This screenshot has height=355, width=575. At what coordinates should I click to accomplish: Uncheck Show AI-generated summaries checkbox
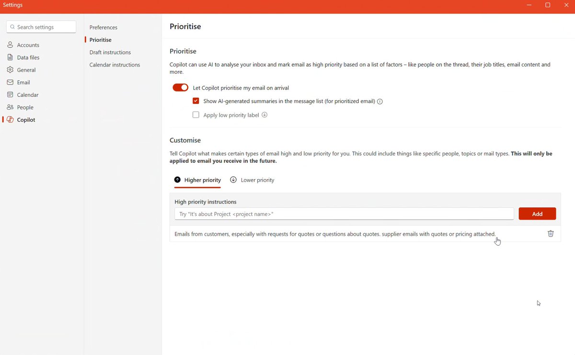tap(195, 101)
